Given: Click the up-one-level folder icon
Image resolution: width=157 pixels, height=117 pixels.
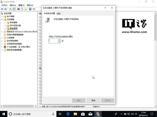Looking at the screenshot, I should (x=10, y=9).
